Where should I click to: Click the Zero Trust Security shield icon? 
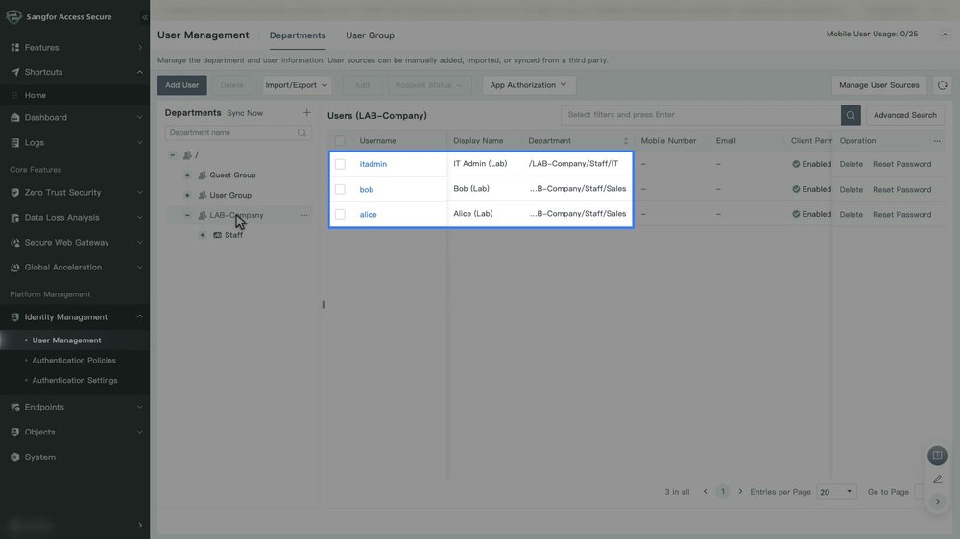coord(14,192)
